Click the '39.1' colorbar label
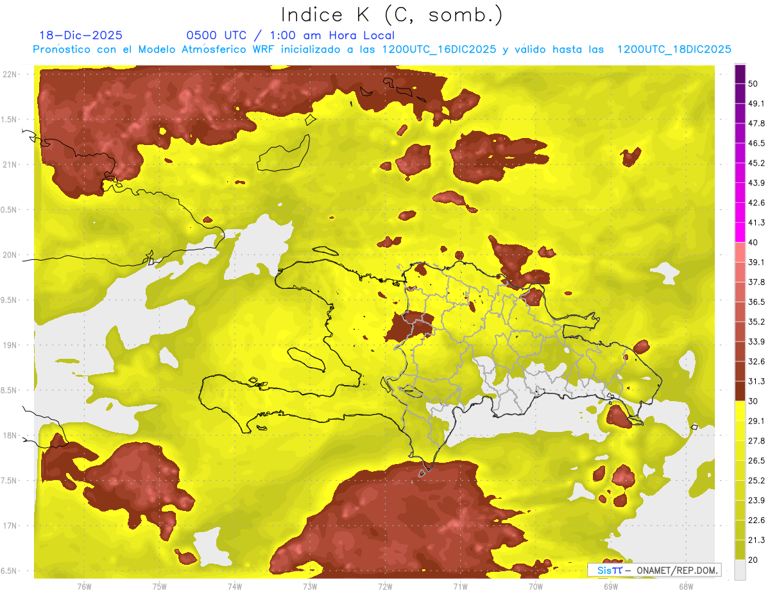Image resolution: width=770 pixels, height=595 pixels. pos(757,262)
